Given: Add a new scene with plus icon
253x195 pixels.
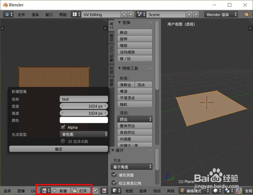Looking at the screenshot, I should tap(189, 14).
